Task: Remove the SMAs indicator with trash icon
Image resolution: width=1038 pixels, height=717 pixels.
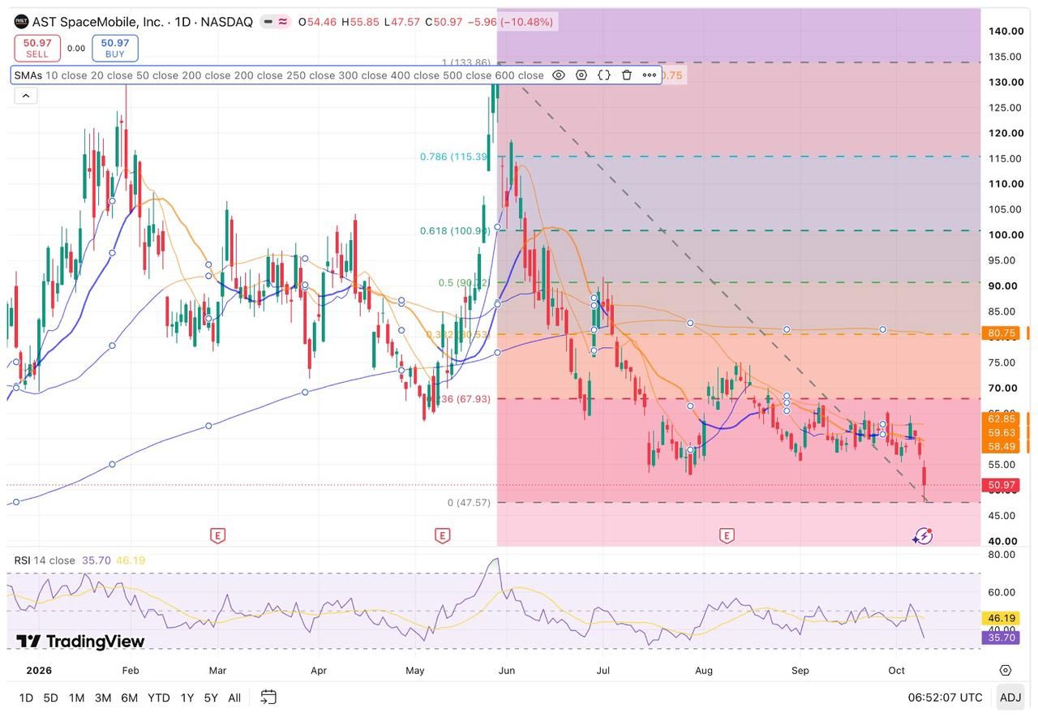Action: coord(627,75)
